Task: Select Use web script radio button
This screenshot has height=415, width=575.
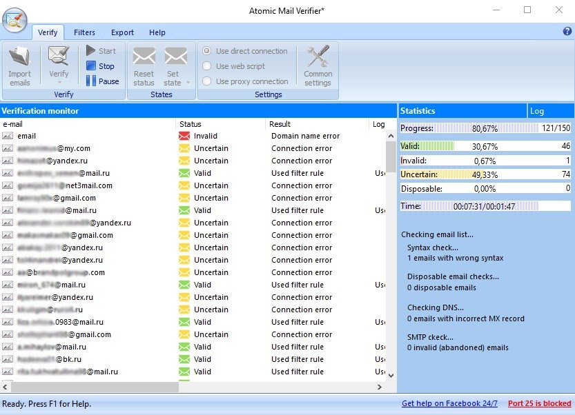Action: 207,66
